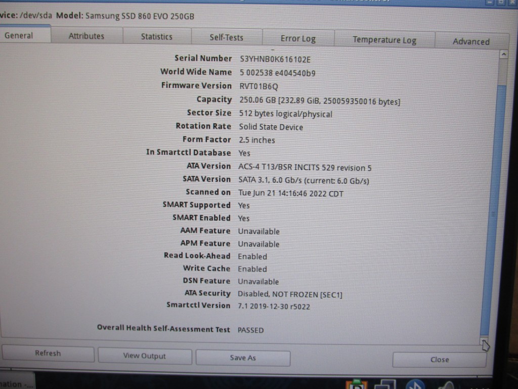The image size is (518, 389).
Task: Click the 'SATA Version' label
Action: click(207, 179)
